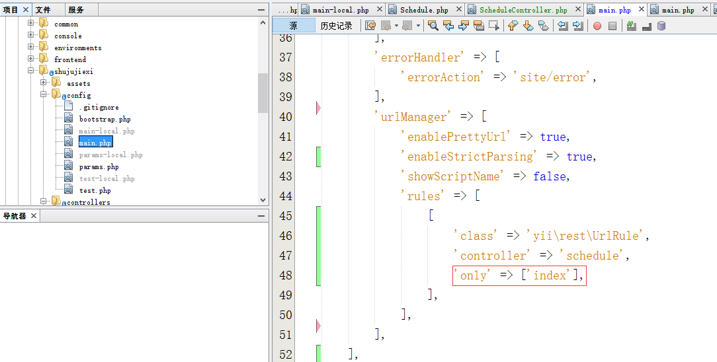
Task: Switch to the ScheduleController.php editor tab
Action: tap(523, 10)
